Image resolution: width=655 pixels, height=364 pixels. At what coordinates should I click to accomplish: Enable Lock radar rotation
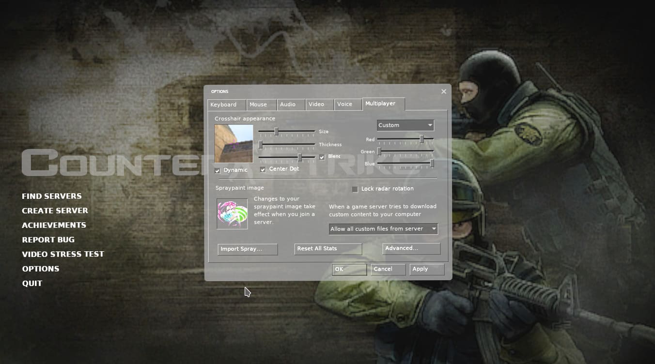click(x=355, y=189)
